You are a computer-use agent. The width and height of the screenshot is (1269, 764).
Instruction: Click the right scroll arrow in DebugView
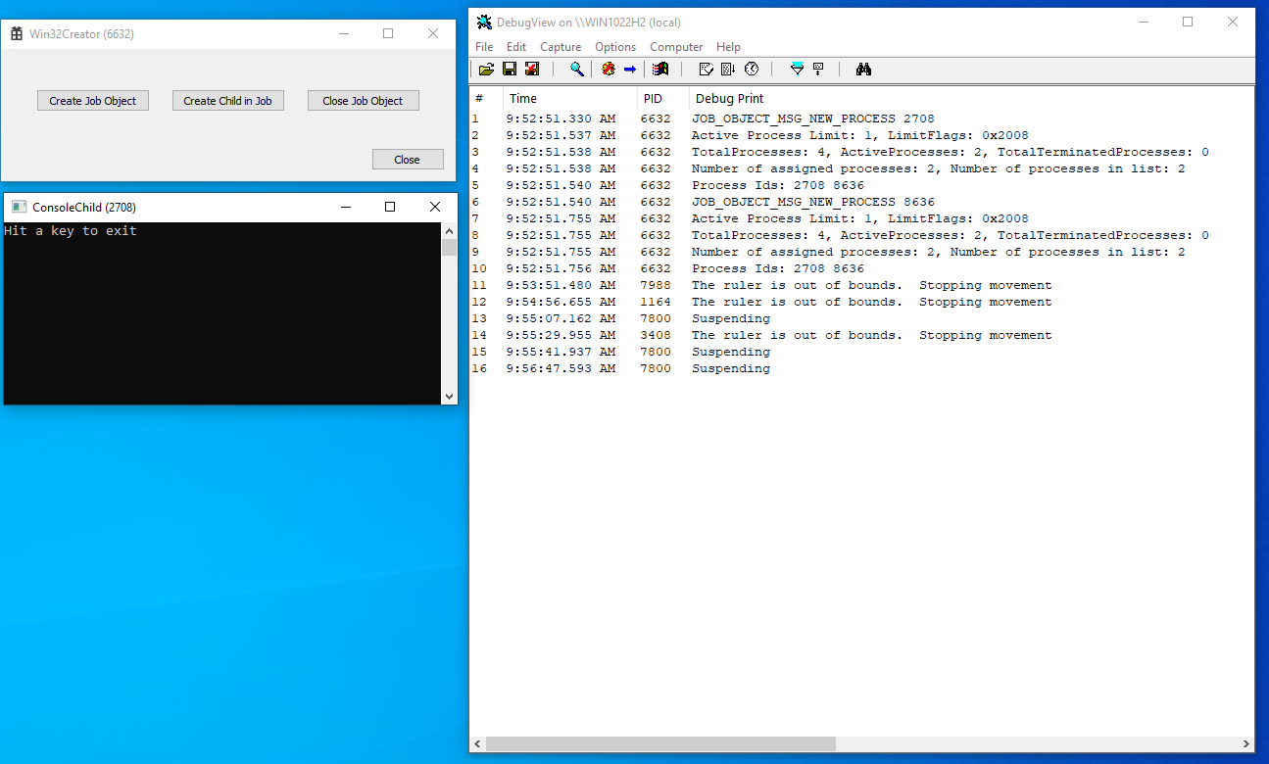pyautogui.click(x=1246, y=743)
